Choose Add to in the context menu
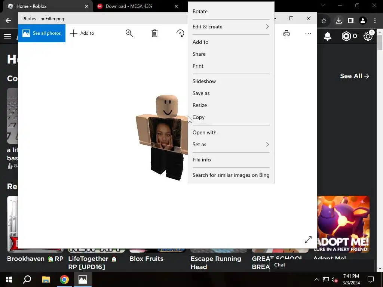This screenshot has width=383, height=287. [231, 42]
